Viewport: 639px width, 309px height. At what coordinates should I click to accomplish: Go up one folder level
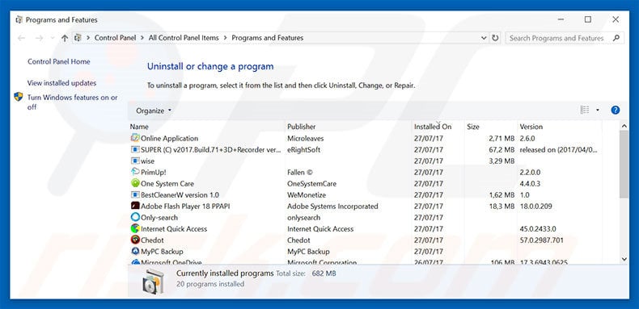pos(65,38)
